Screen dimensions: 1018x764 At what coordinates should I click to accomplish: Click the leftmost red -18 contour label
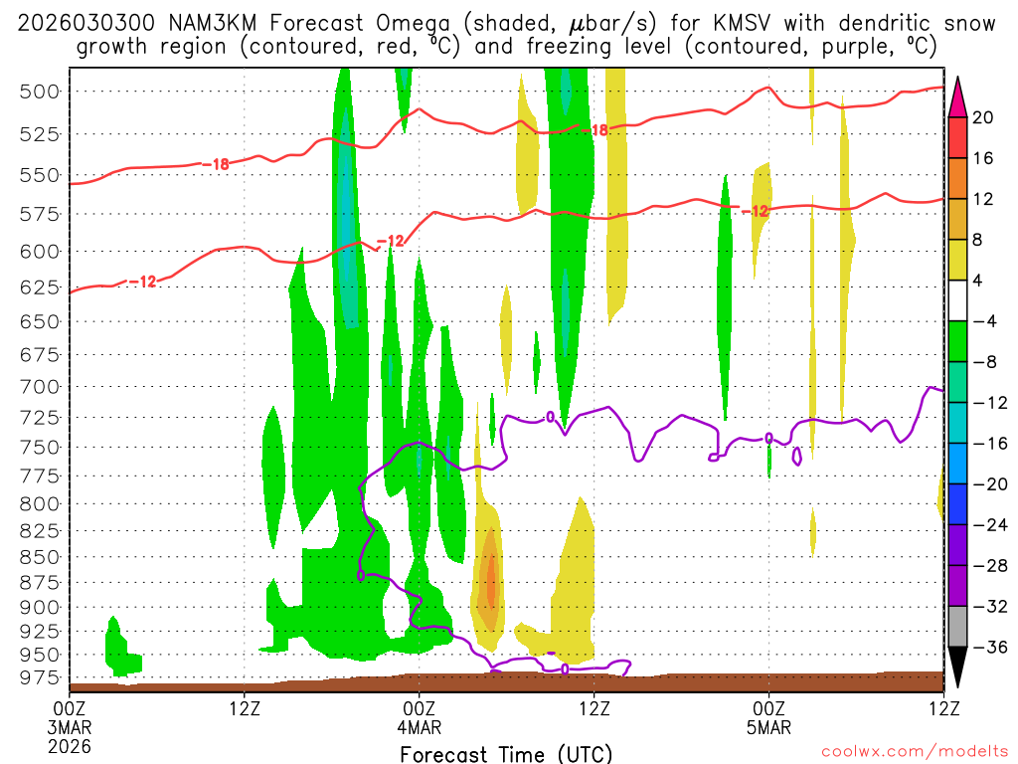216,164
